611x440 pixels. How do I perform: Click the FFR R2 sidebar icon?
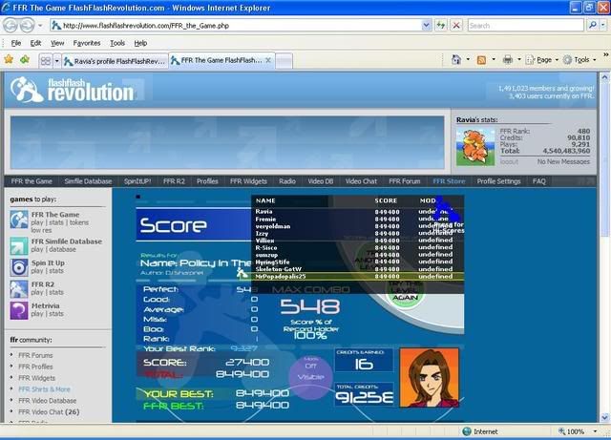coord(18,289)
